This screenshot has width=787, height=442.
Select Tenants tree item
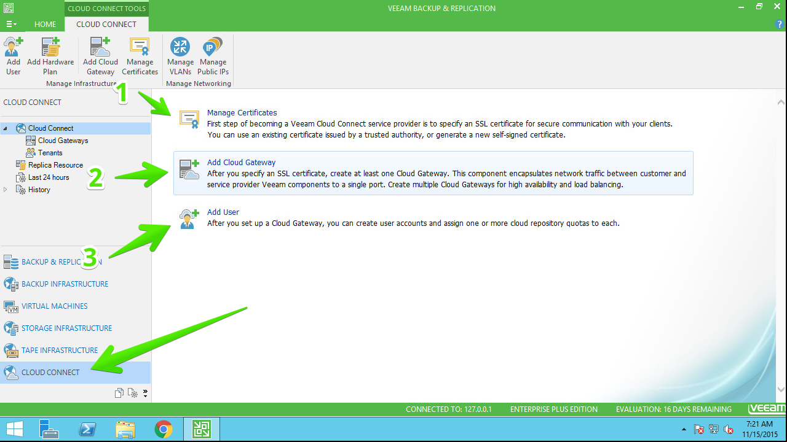coord(50,153)
